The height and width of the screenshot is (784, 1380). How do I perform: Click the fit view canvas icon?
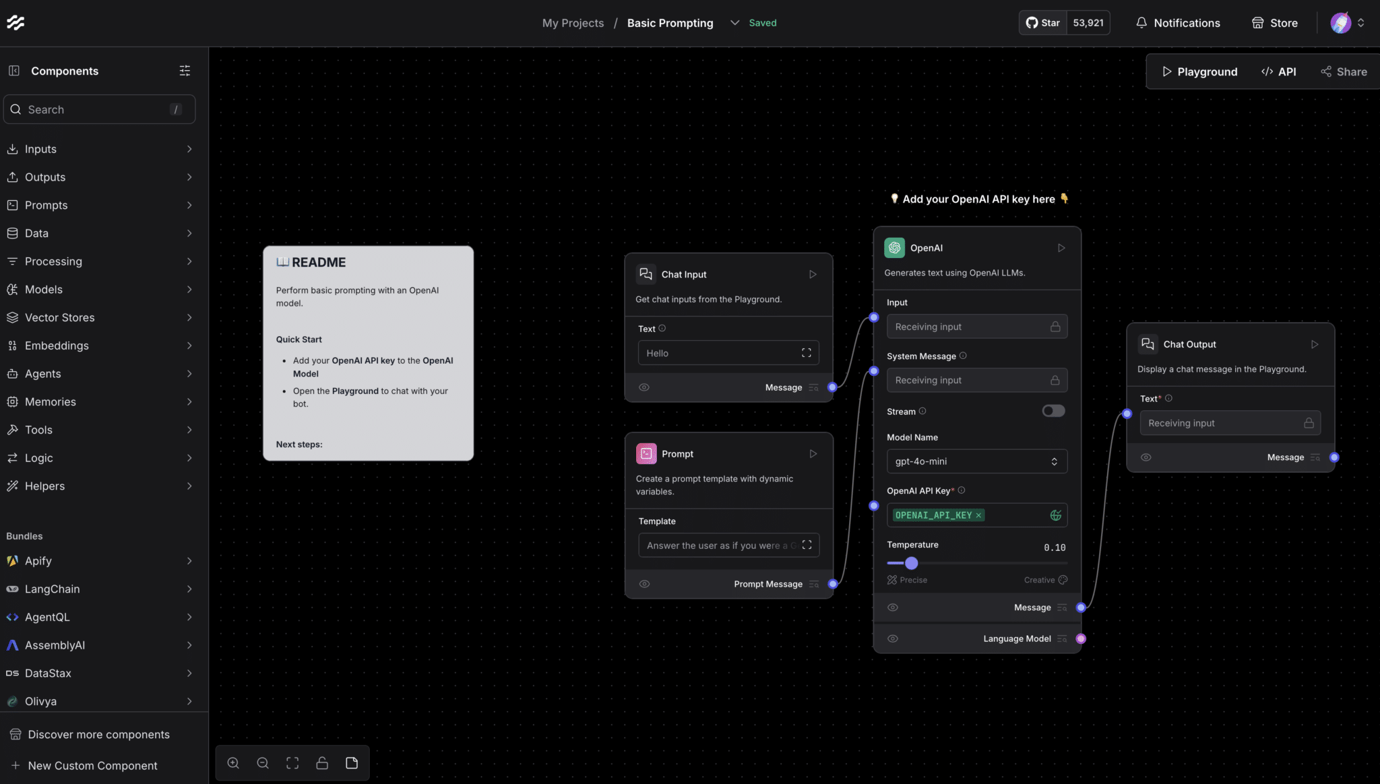point(292,763)
